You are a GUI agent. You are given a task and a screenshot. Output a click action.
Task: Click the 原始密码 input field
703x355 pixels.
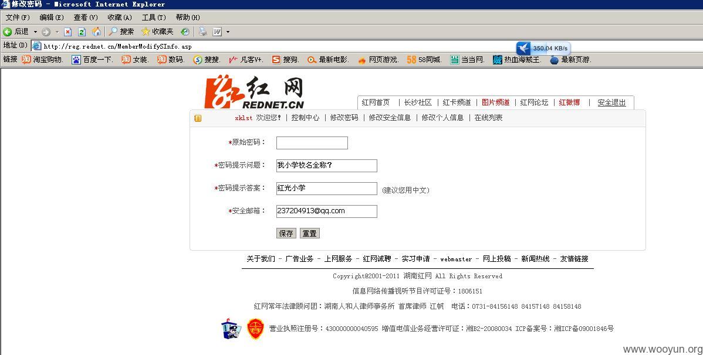tap(312, 143)
